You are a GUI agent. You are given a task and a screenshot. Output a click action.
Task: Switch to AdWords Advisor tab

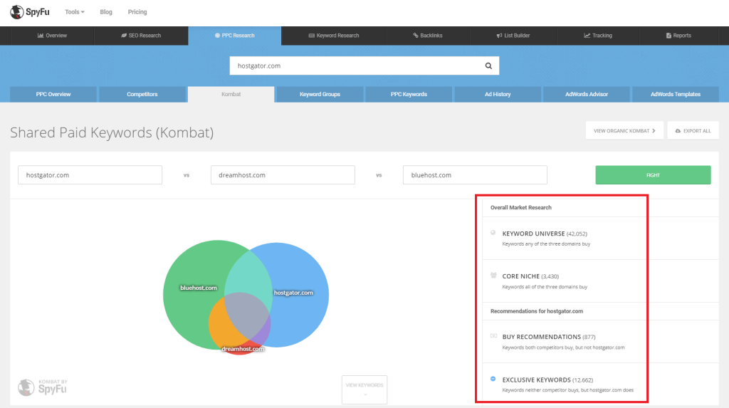(x=587, y=95)
